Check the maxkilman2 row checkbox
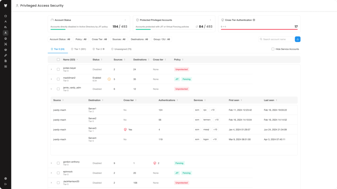The image size is (337, 189). click(x=58, y=79)
